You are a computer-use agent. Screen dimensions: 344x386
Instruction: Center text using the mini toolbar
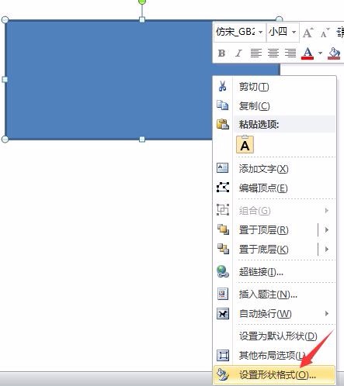273,53
